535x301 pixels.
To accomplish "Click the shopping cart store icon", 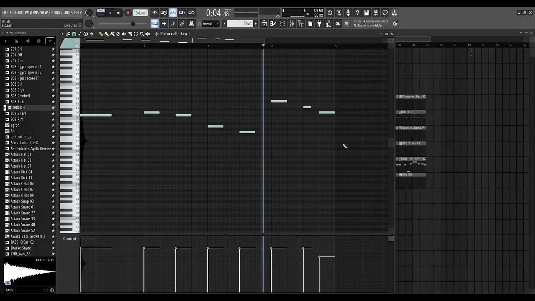I will point(346,24).
